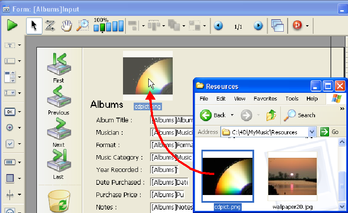348x213 pixels.
Task: Click the align objects toolbar icon
Action: pyautogui.click(x=133, y=26)
